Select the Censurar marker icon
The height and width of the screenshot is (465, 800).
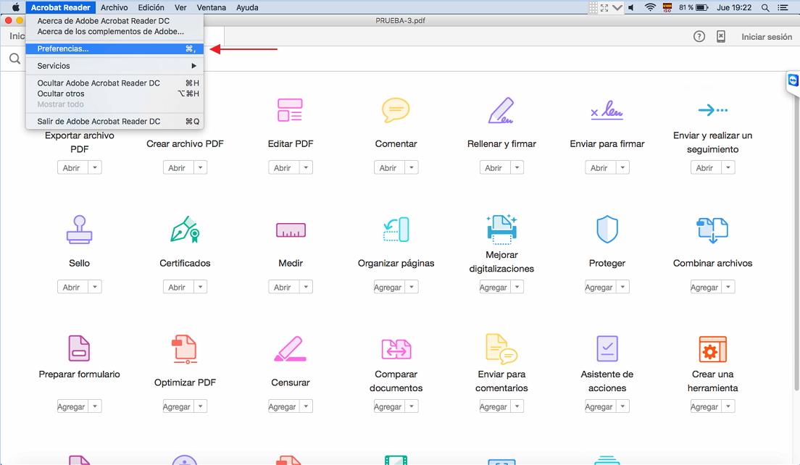point(291,349)
